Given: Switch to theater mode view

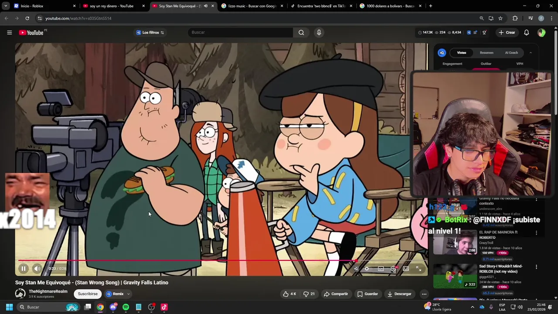Looking at the screenshot, I should pos(406,269).
